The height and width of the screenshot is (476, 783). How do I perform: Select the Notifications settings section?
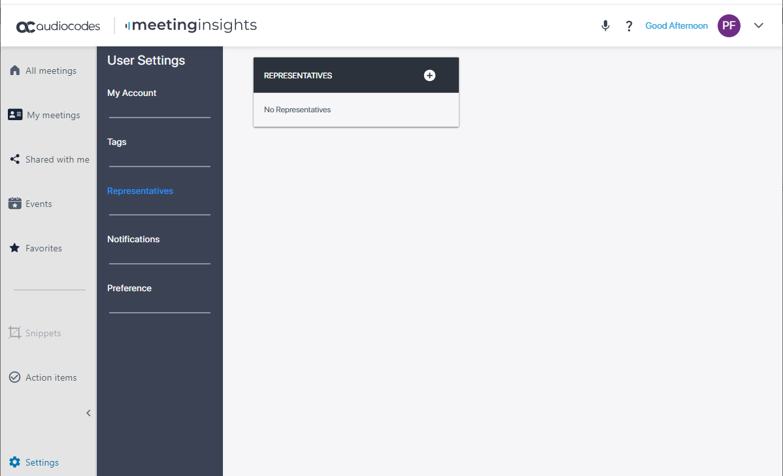click(x=133, y=240)
